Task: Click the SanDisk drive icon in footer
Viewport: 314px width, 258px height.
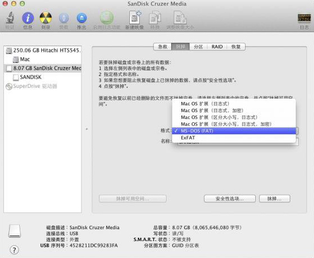Action: pyautogui.click(x=15, y=231)
